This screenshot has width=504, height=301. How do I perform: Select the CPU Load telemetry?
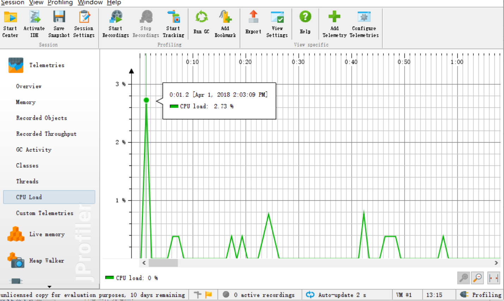point(49,197)
